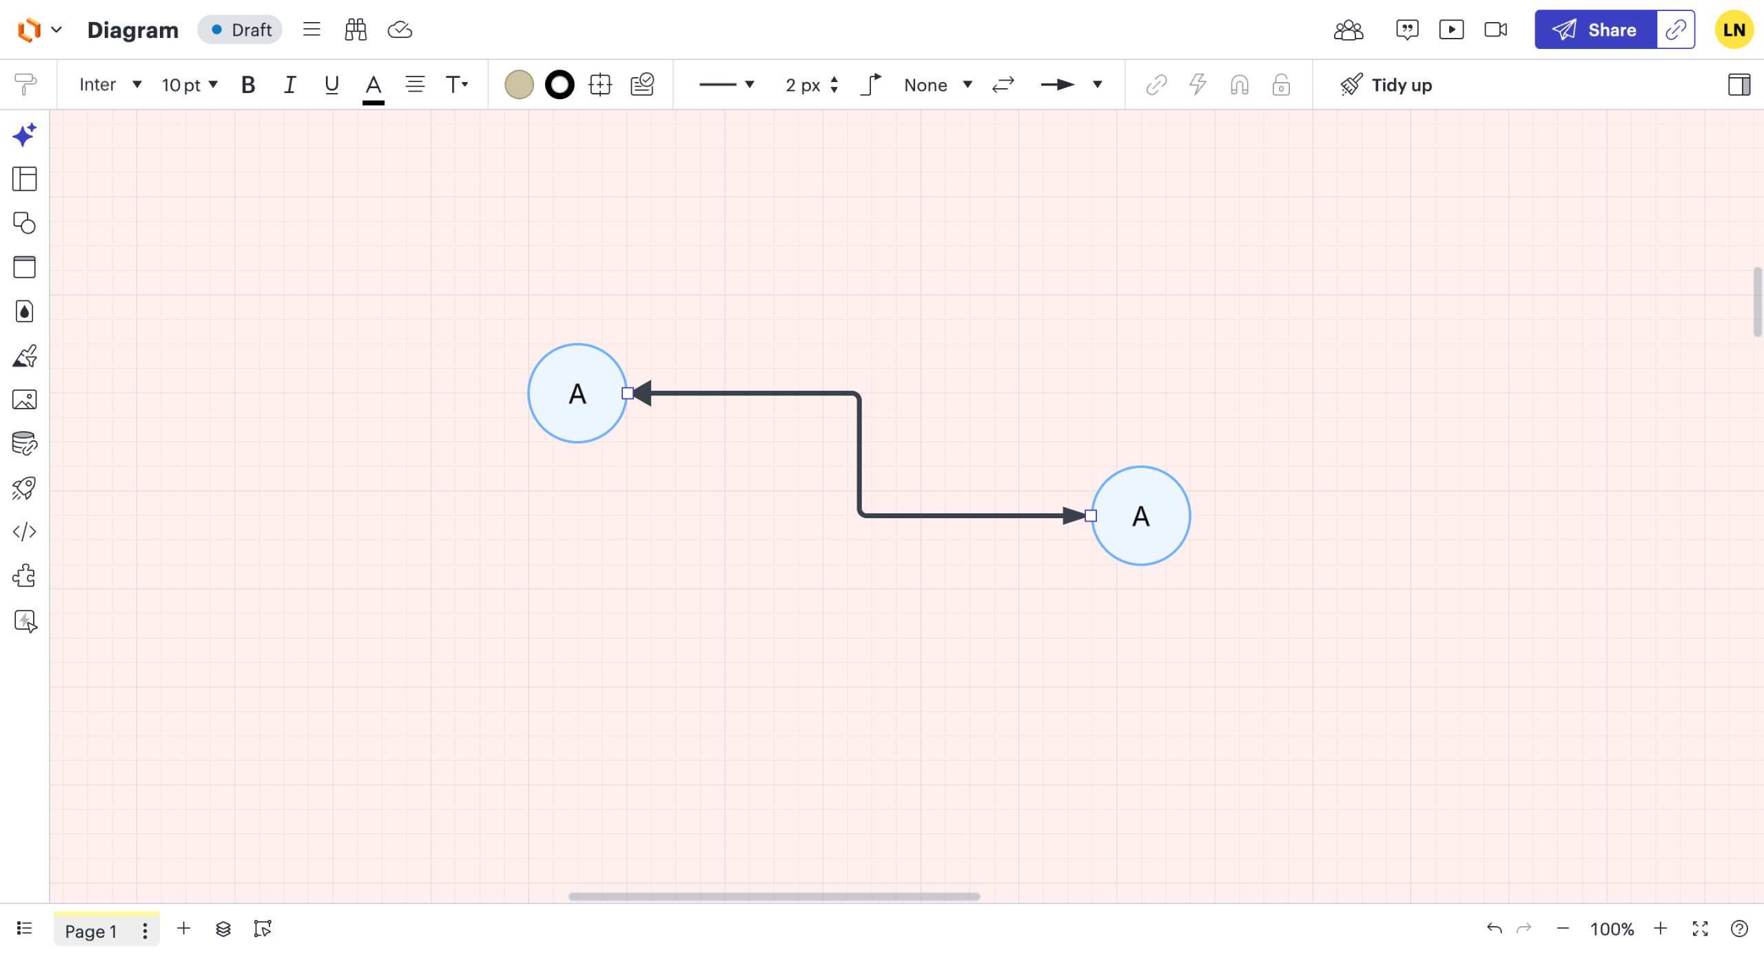Toggle underline text formatting
Image resolution: width=1764 pixels, height=953 pixels.
tap(331, 85)
